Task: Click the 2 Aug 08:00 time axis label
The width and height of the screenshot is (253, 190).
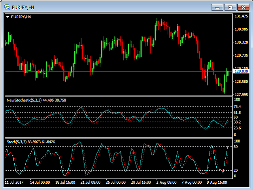Action: coord(166,183)
